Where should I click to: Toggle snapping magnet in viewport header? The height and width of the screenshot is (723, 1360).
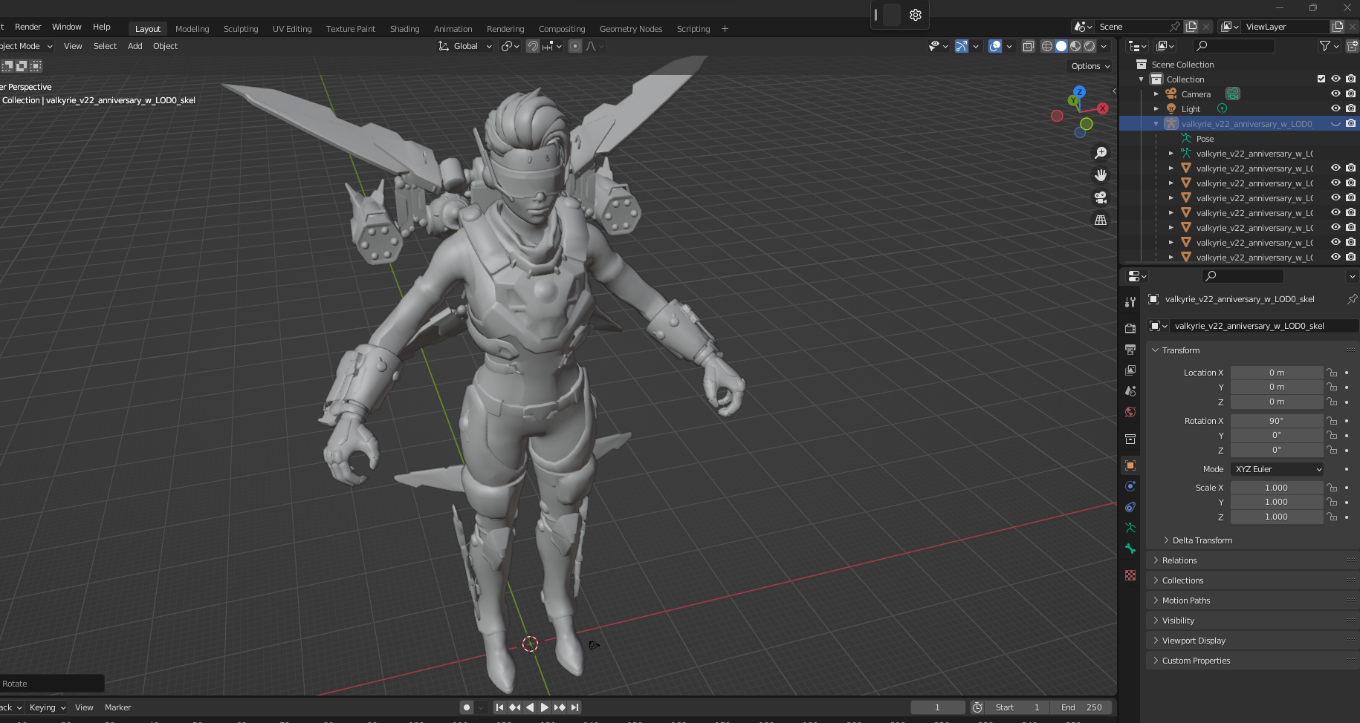[x=533, y=46]
